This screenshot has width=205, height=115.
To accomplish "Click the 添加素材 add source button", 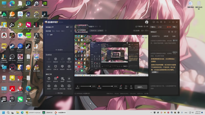I will point(59,50).
